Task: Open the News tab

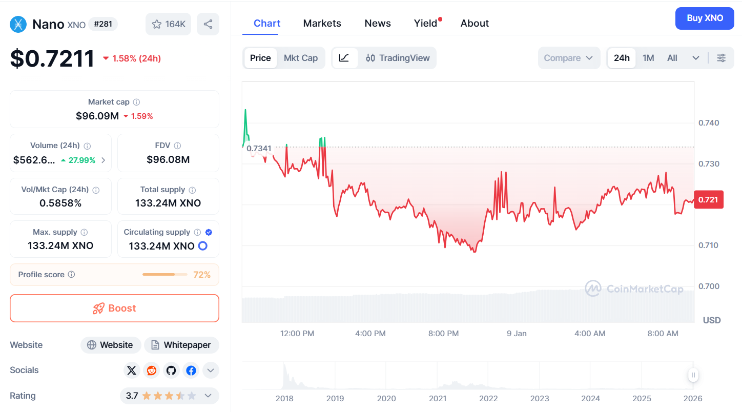Action: [x=378, y=23]
